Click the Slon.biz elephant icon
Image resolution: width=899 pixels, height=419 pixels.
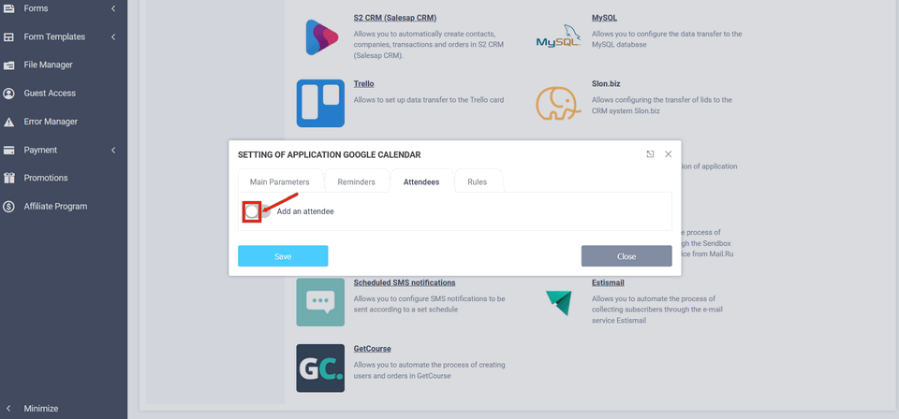coord(558,103)
